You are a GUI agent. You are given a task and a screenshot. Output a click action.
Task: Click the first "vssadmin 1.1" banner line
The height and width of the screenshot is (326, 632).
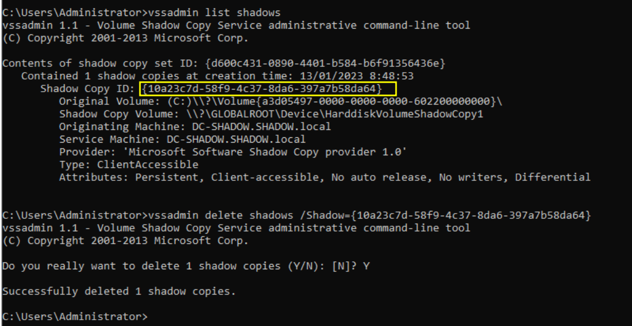(x=236, y=25)
